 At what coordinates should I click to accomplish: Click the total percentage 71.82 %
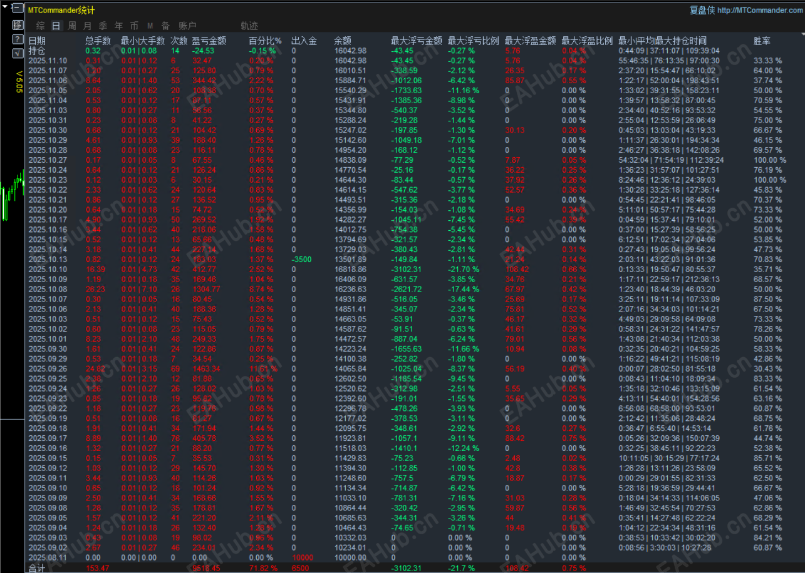click(x=263, y=568)
